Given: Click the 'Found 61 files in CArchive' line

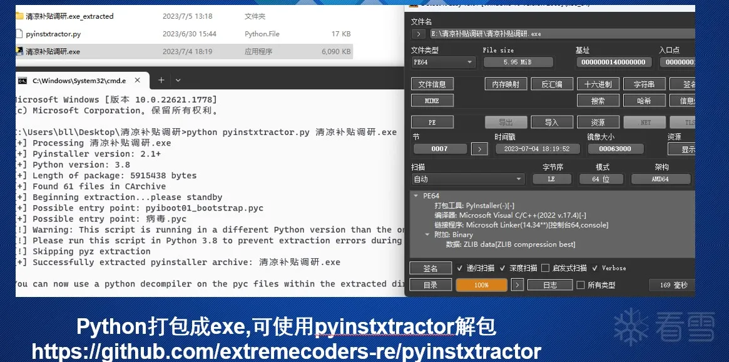Looking at the screenshot, I should pyautogui.click(x=90, y=186).
